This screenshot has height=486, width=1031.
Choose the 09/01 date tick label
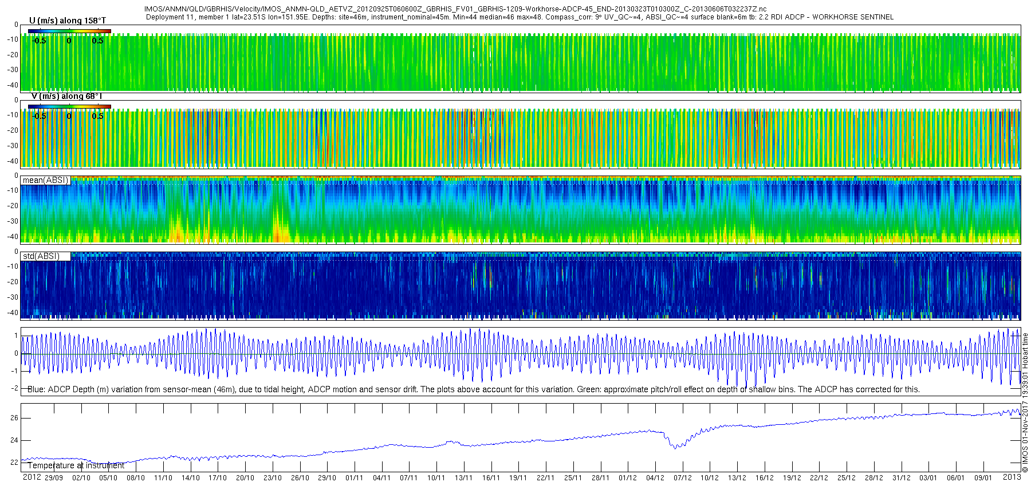[x=983, y=477]
